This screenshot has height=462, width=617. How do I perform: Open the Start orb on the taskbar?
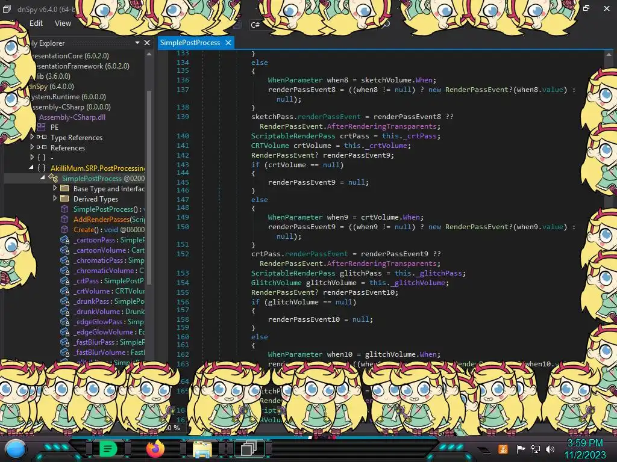click(15, 449)
